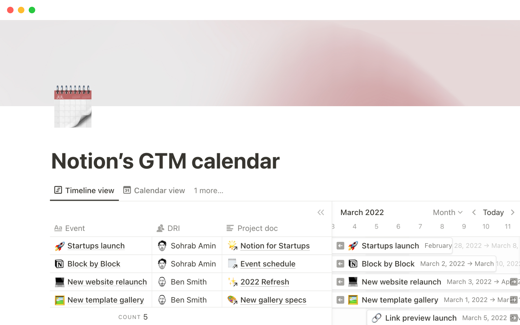Open the Event schedule project doc link

point(267,264)
